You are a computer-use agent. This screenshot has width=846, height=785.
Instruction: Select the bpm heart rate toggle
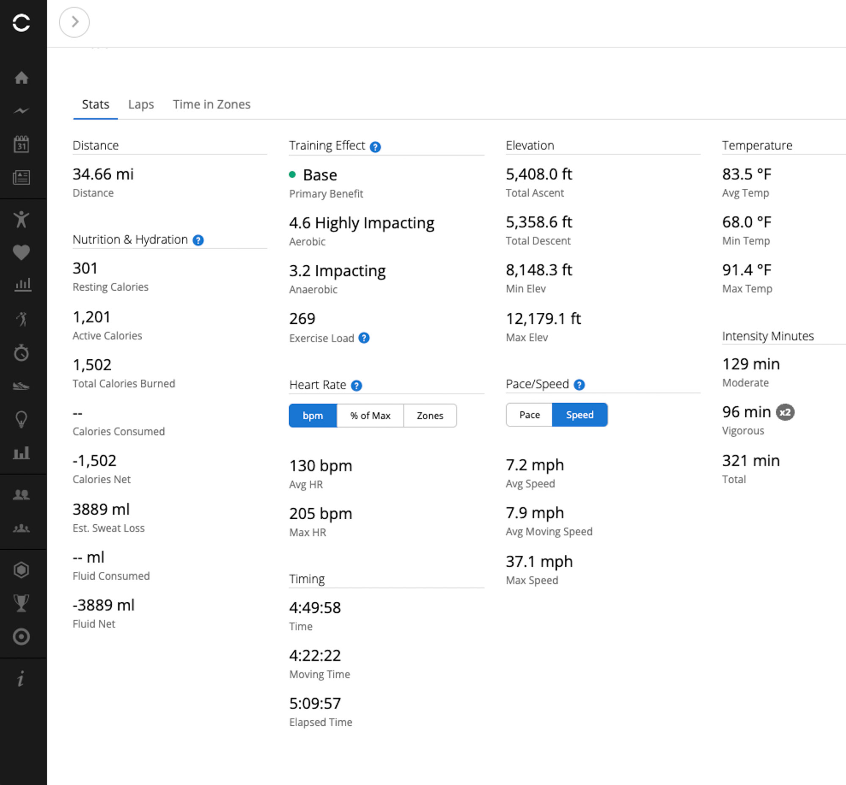[313, 416]
